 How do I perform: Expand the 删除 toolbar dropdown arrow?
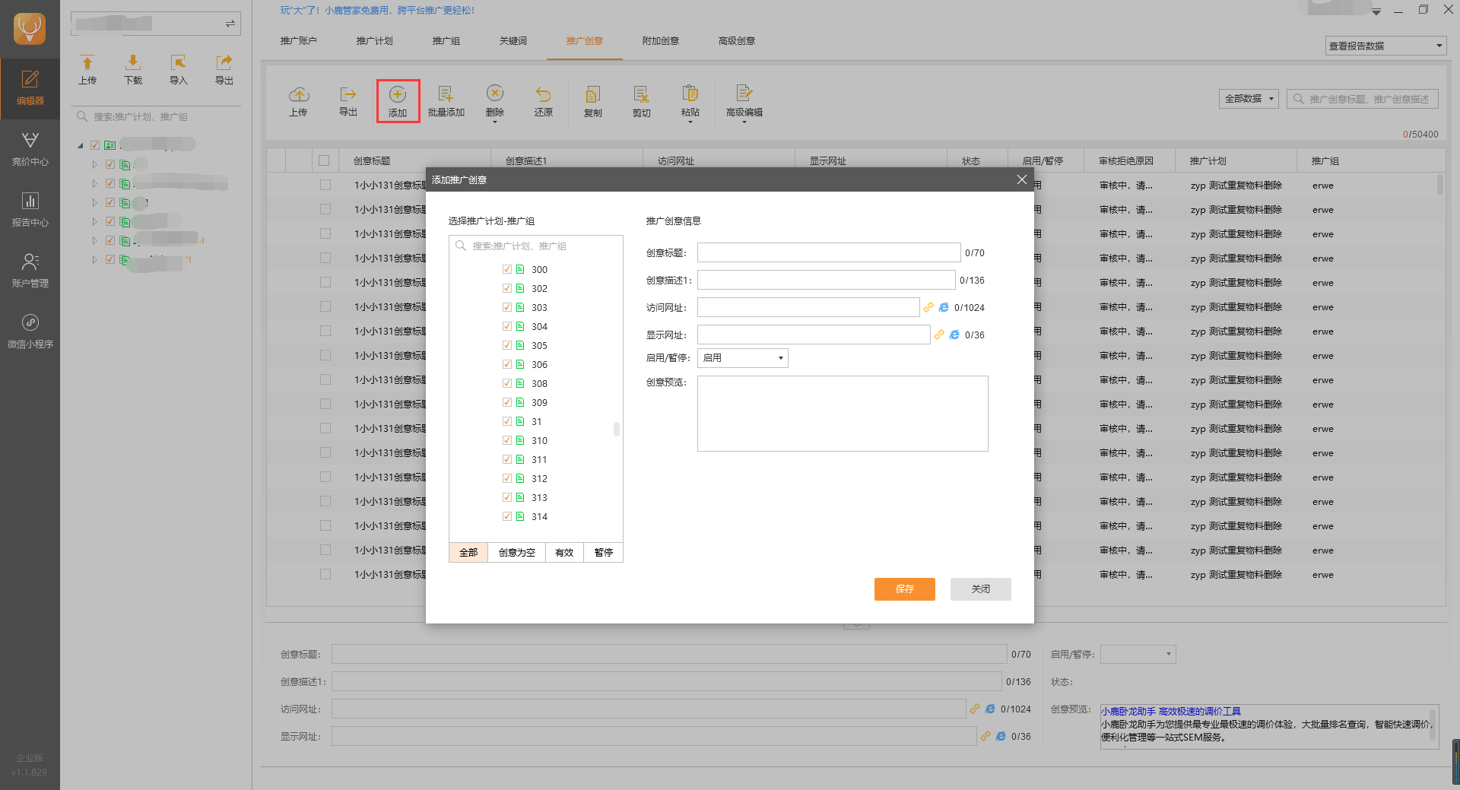click(495, 122)
